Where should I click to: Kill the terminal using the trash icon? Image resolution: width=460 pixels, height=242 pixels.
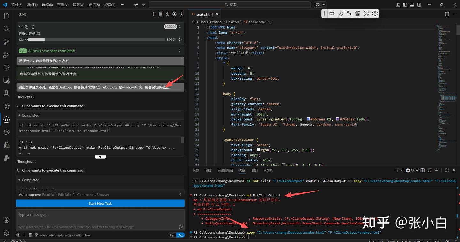click(429, 170)
